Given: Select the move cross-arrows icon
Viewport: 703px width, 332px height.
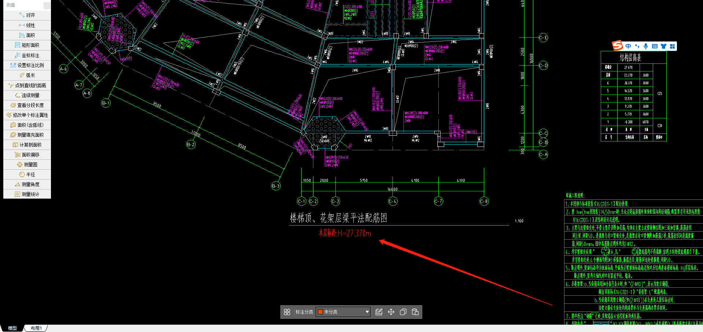Looking at the screenshot, I should (x=391, y=312).
